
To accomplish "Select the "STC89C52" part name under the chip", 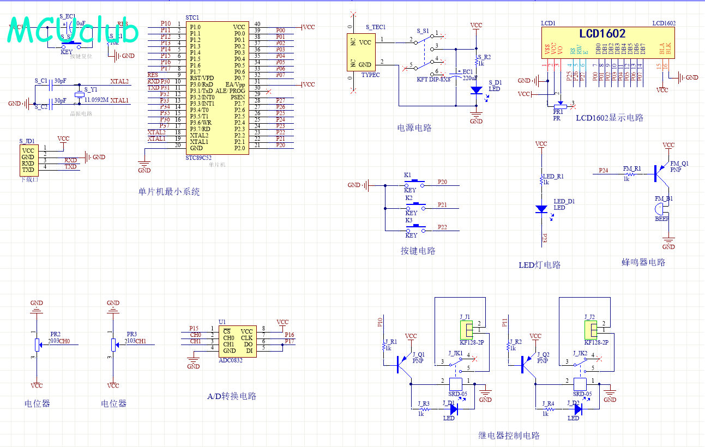I will coord(199,158).
